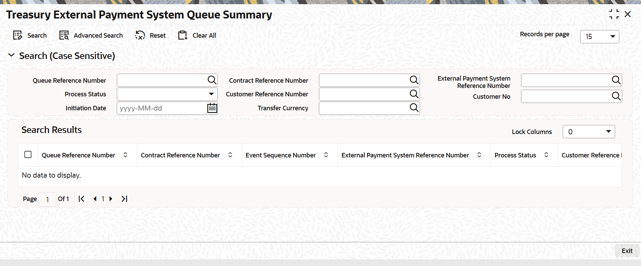Tick the select-all checkbox in results header
The width and height of the screenshot is (641, 266).
click(x=28, y=155)
